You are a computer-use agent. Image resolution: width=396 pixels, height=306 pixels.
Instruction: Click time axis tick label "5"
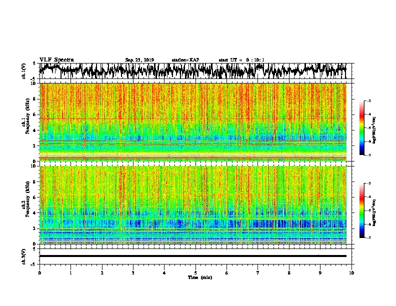195,273
